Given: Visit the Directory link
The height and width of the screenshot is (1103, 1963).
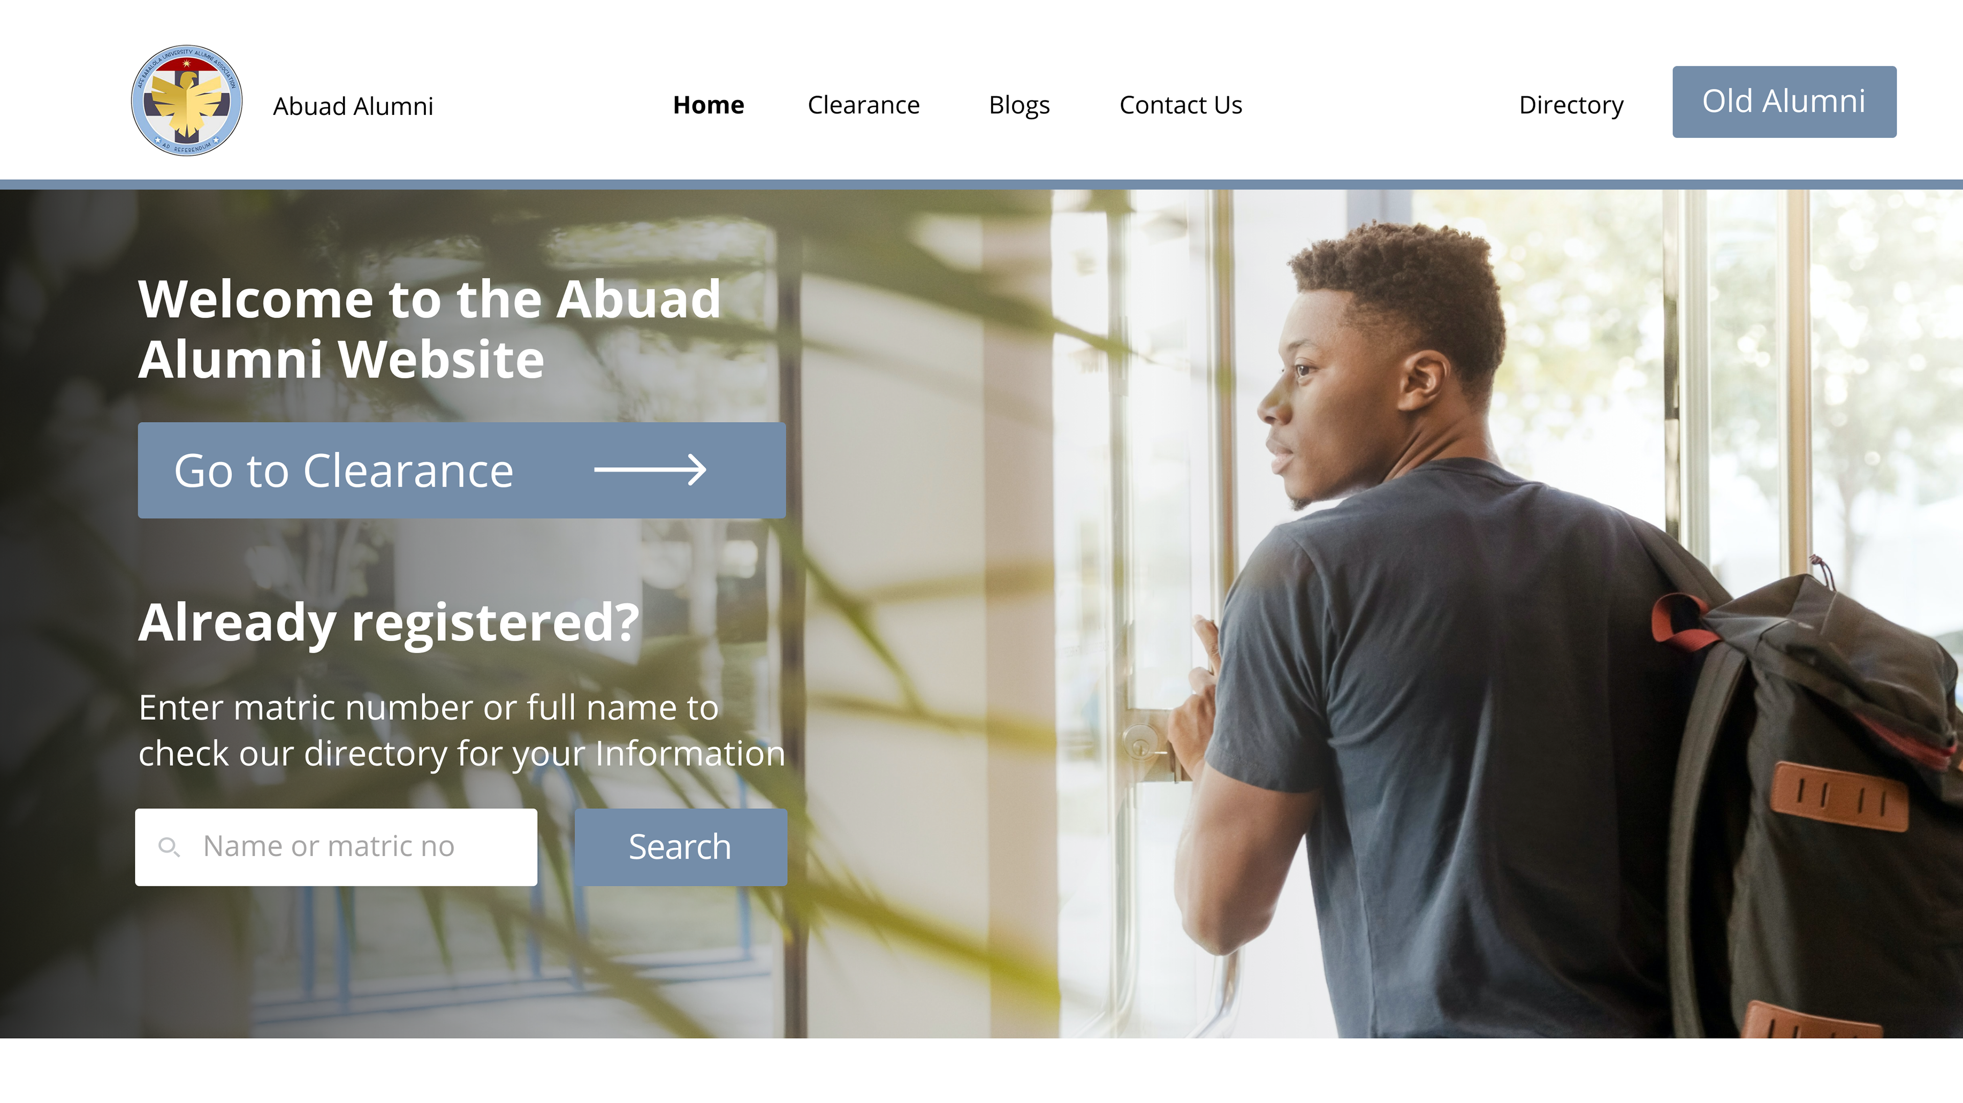Looking at the screenshot, I should tap(1570, 105).
